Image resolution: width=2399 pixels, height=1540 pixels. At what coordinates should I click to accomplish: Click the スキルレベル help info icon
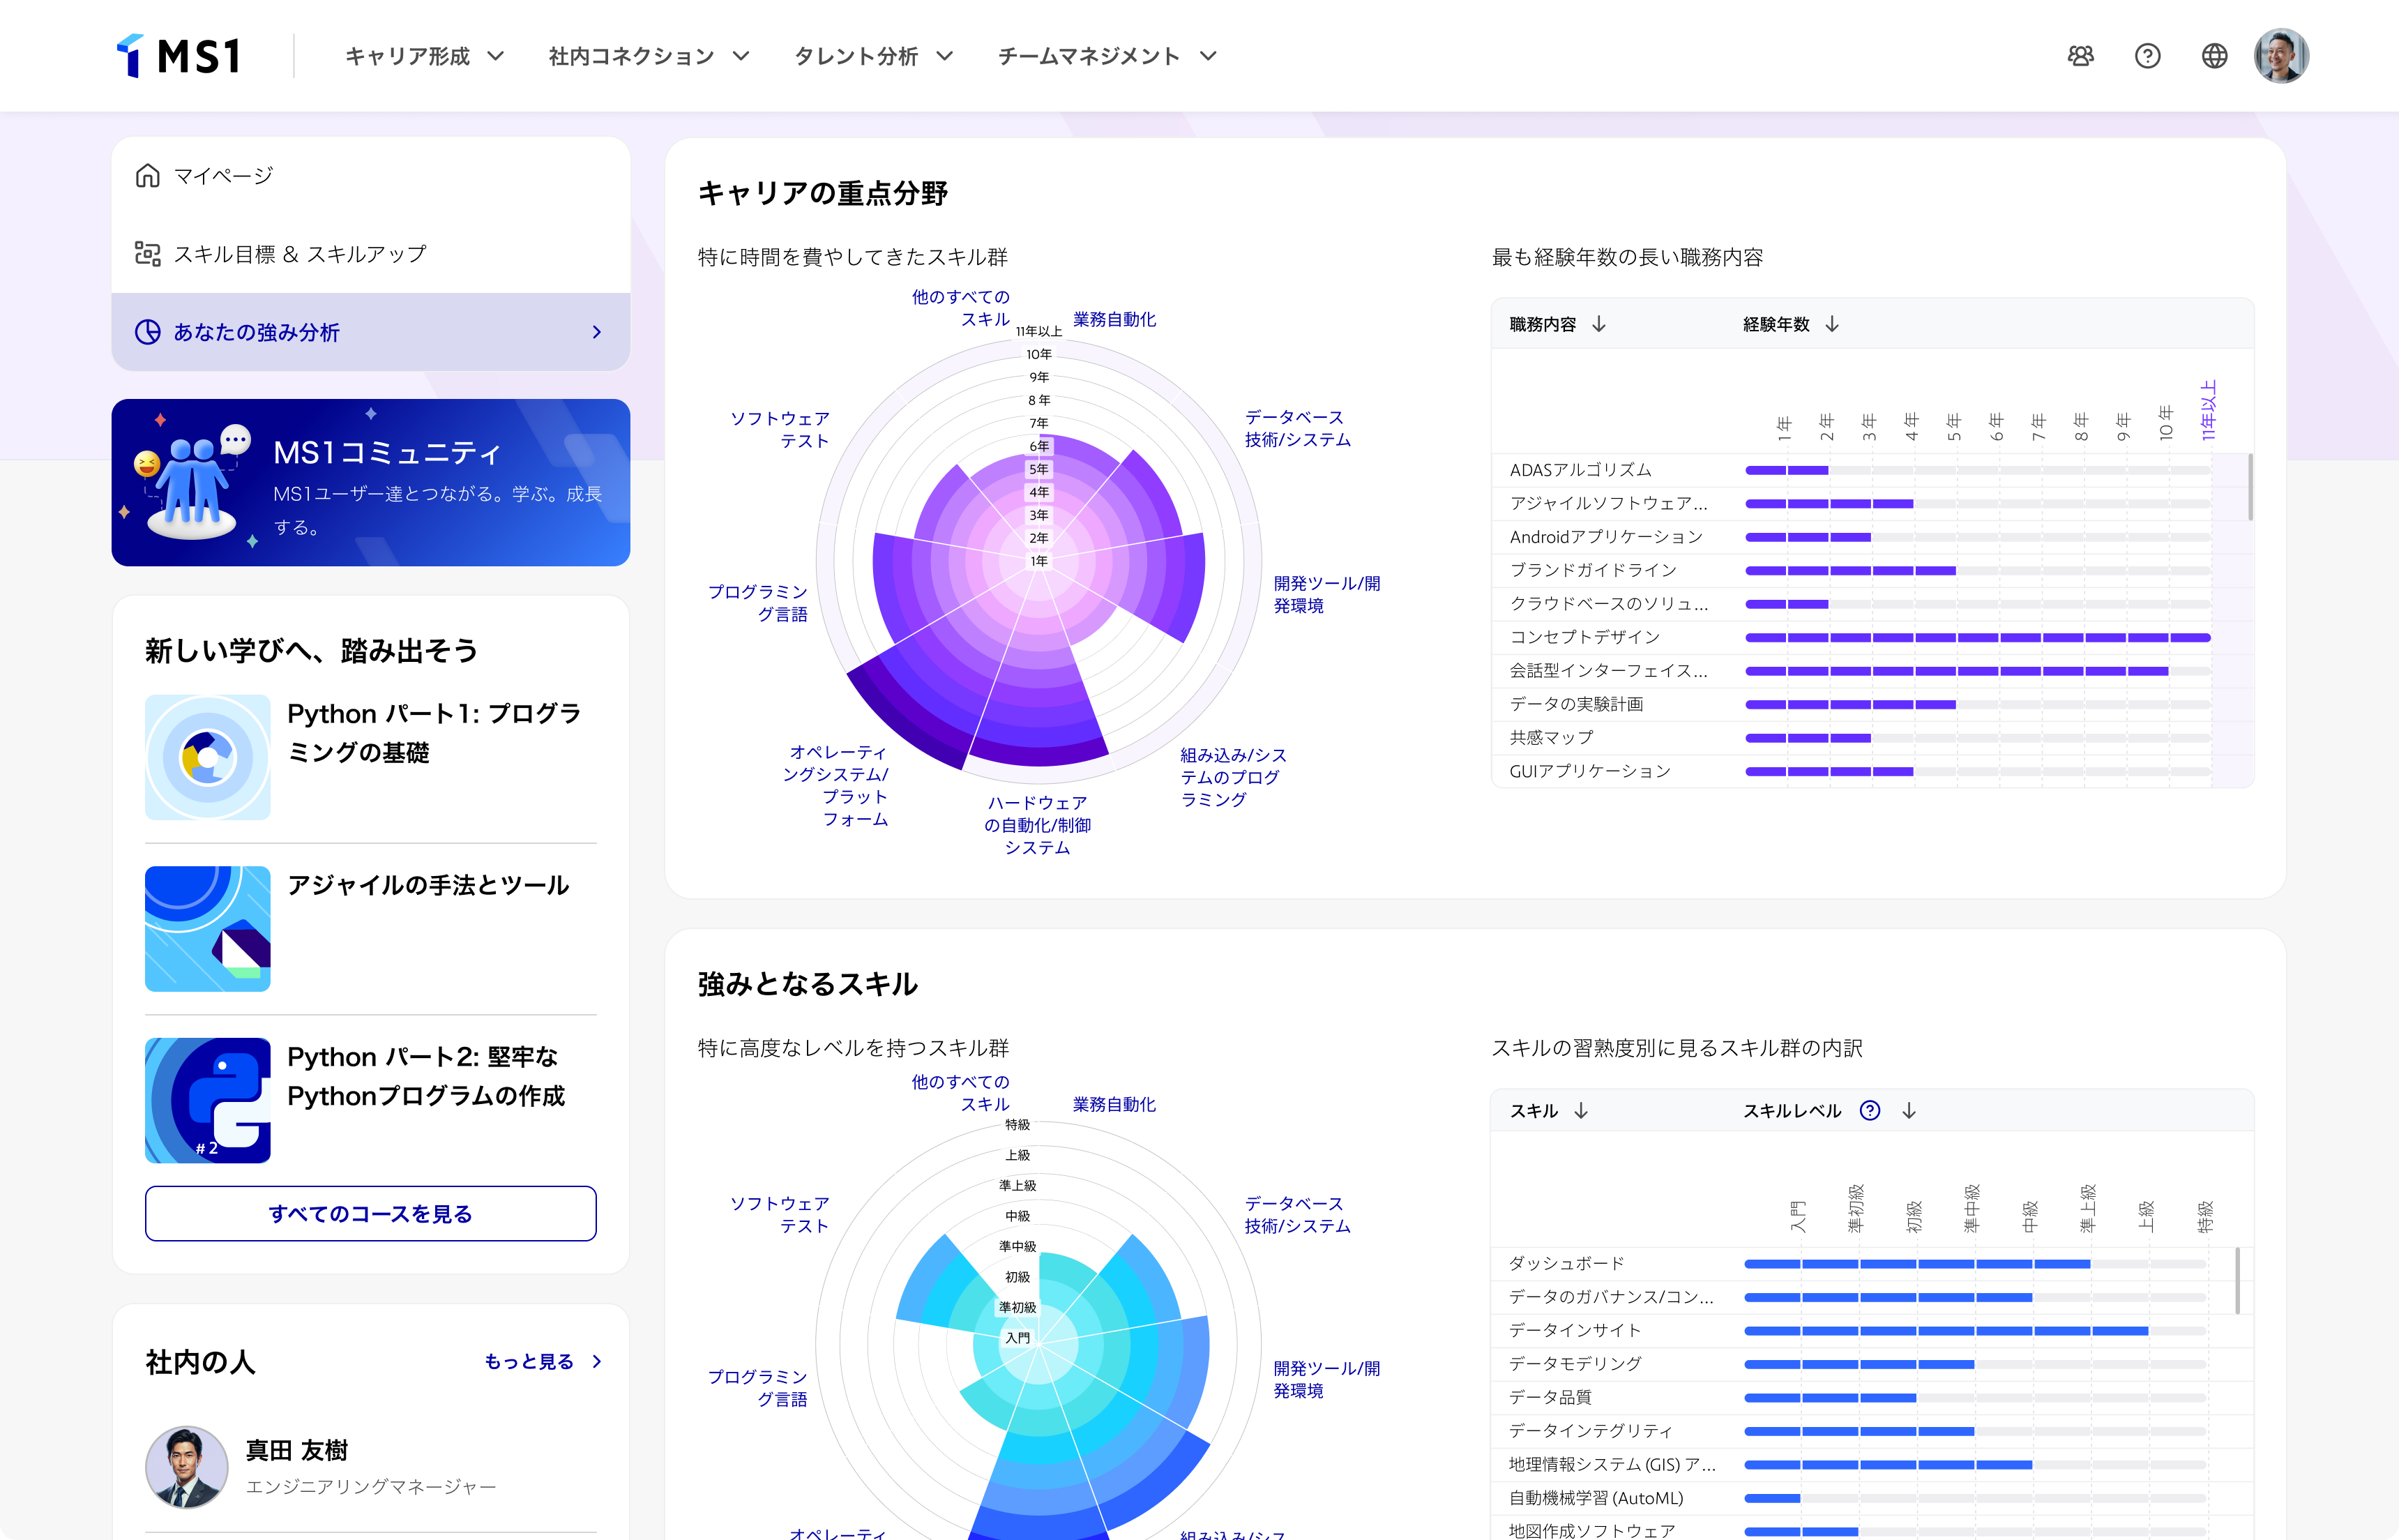1870,1111
